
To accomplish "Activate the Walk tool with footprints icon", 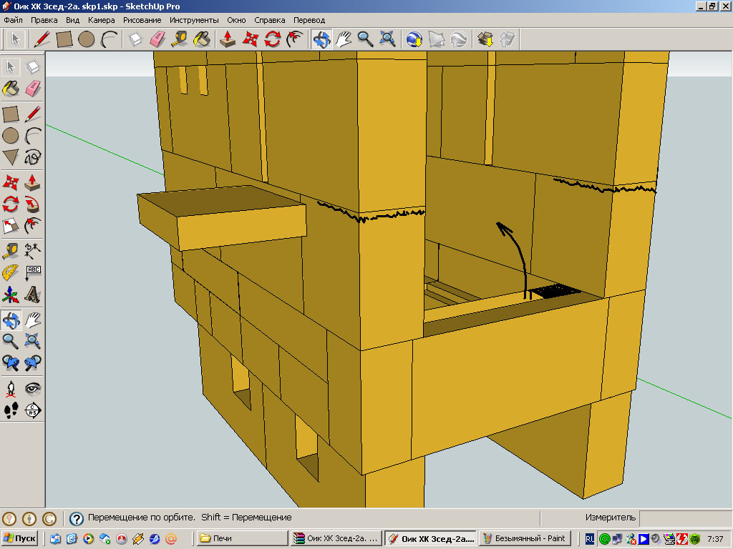I will pos(11,410).
